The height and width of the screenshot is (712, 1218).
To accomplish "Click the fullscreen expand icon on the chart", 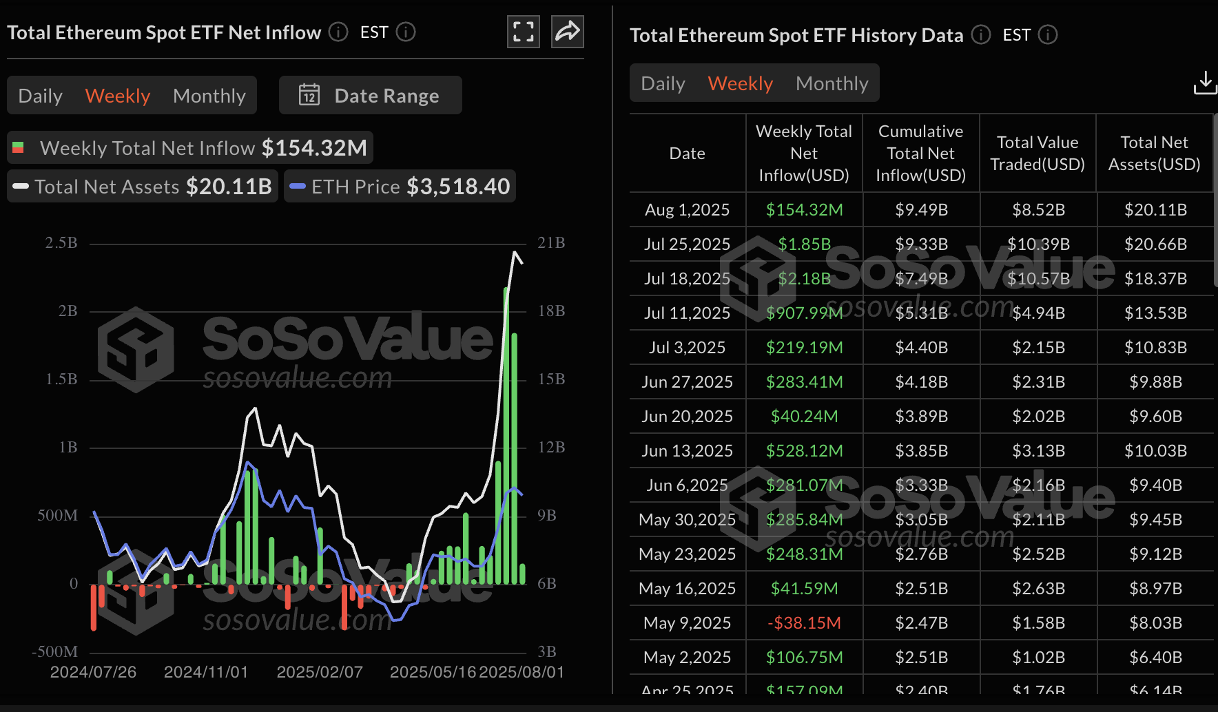I will [523, 32].
